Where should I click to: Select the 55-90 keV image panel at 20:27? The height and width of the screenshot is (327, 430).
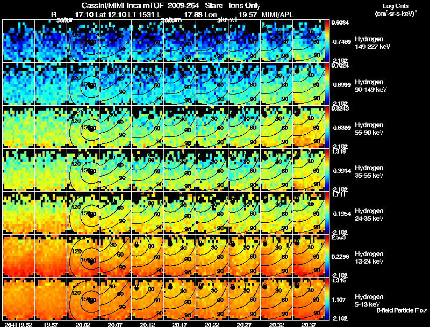(244, 127)
